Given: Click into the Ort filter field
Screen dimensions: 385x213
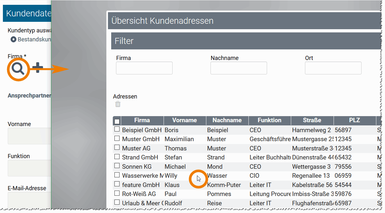Looking at the screenshot, I should click(333, 68).
